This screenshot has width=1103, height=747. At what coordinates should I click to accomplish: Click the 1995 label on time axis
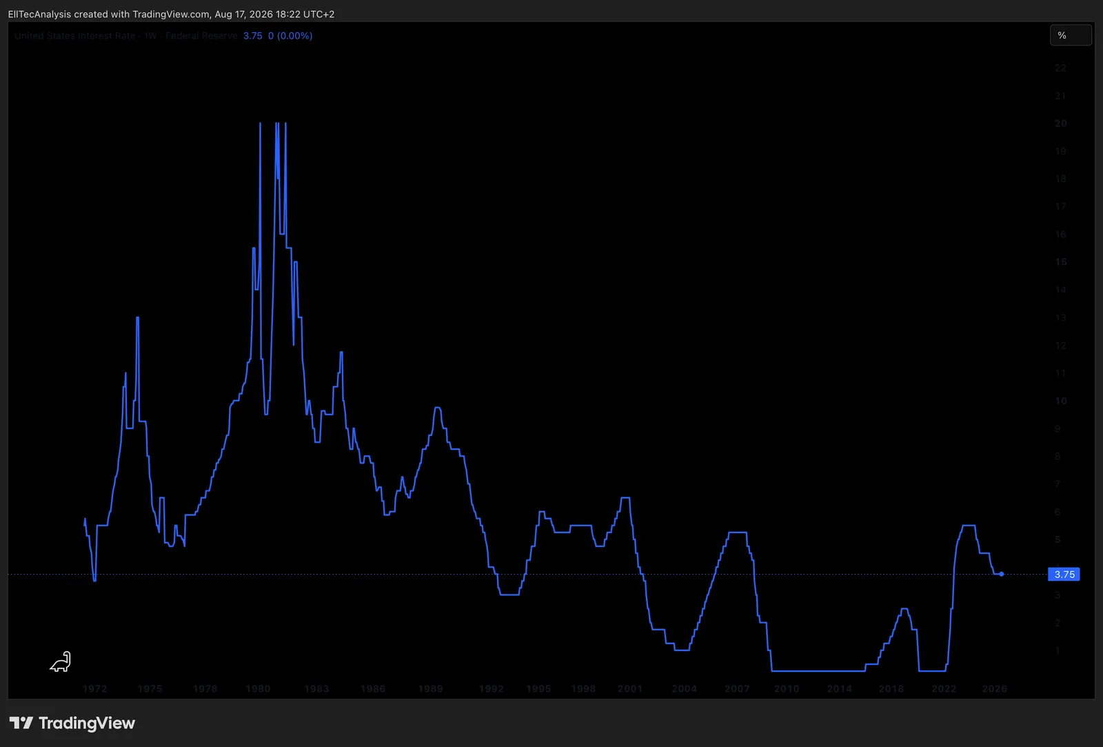538,688
